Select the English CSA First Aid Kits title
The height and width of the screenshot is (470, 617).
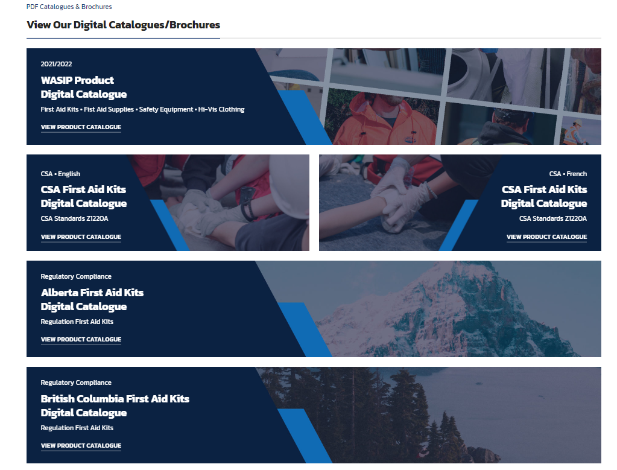point(84,197)
